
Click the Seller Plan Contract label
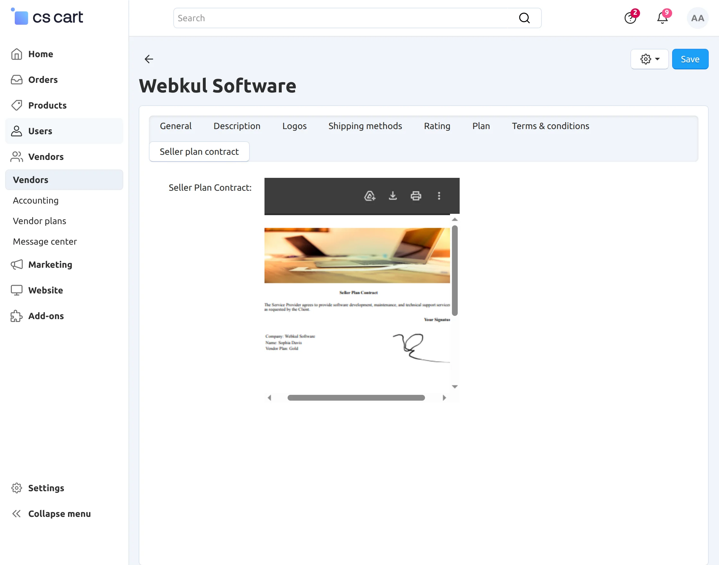(x=210, y=187)
